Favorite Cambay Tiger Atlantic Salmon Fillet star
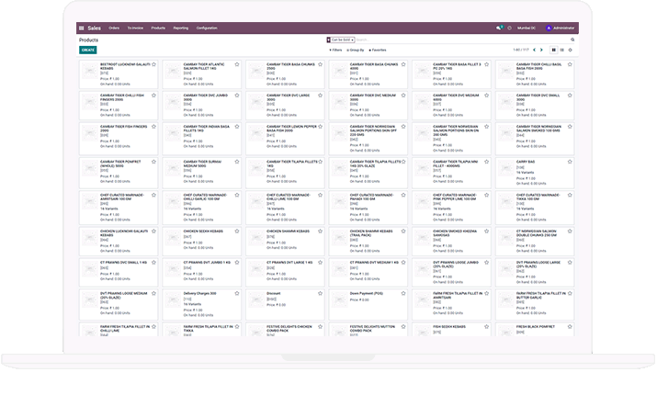 pyautogui.click(x=237, y=64)
